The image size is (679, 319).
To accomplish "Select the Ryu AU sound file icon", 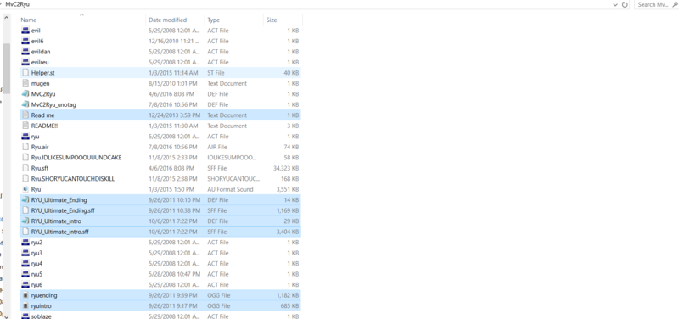I will [25, 189].
